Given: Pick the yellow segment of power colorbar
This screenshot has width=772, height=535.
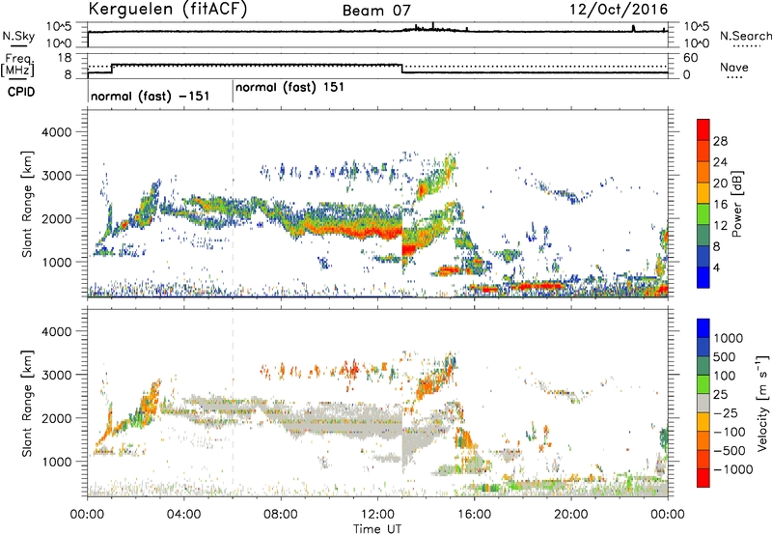Looking at the screenshot, I should 703,192.
